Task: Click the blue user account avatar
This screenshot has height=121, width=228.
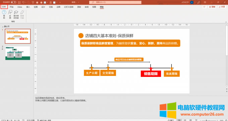Action: point(192,2)
